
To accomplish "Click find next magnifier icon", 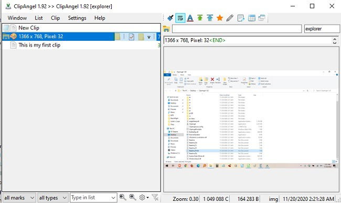I will click(x=132, y=197).
